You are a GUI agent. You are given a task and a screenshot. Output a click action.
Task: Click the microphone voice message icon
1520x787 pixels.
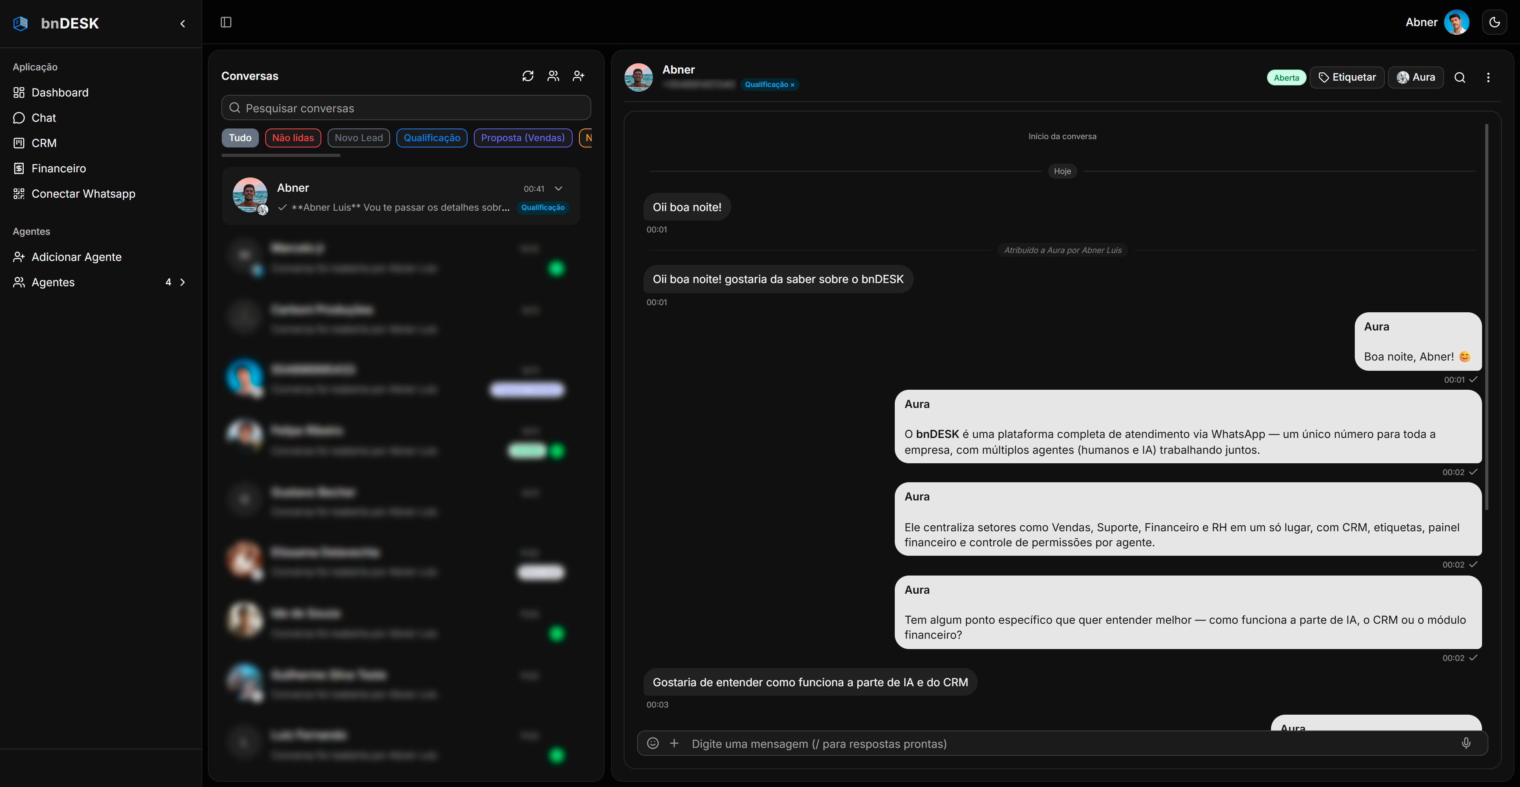pyautogui.click(x=1466, y=744)
